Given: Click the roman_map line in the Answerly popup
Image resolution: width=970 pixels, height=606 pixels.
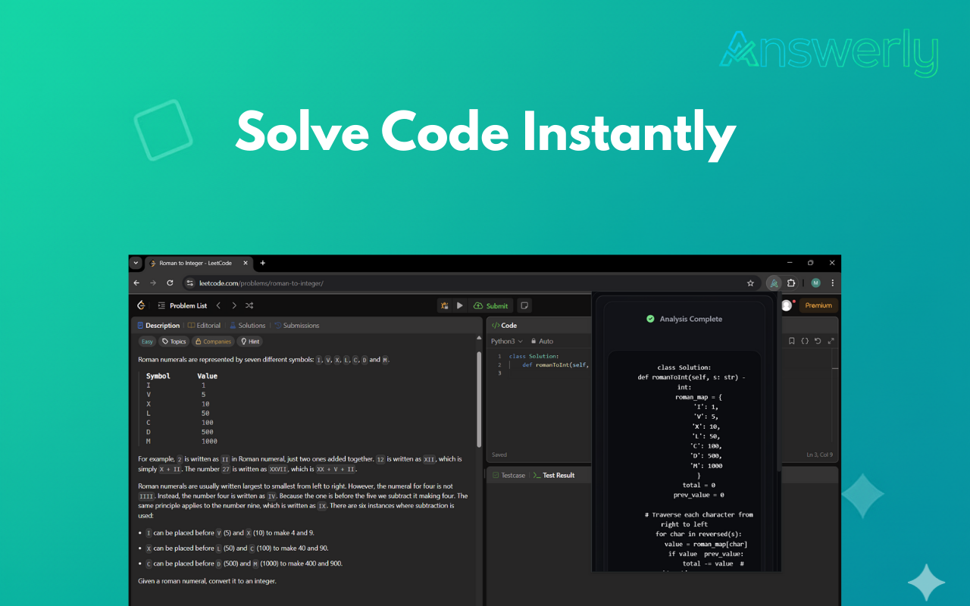Looking at the screenshot, I should 699,396.
